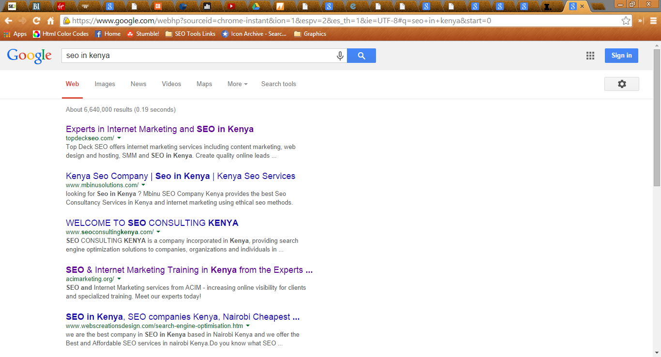Open 'Experts in Internet Marketing and SEO in Kenya' result

click(160, 129)
